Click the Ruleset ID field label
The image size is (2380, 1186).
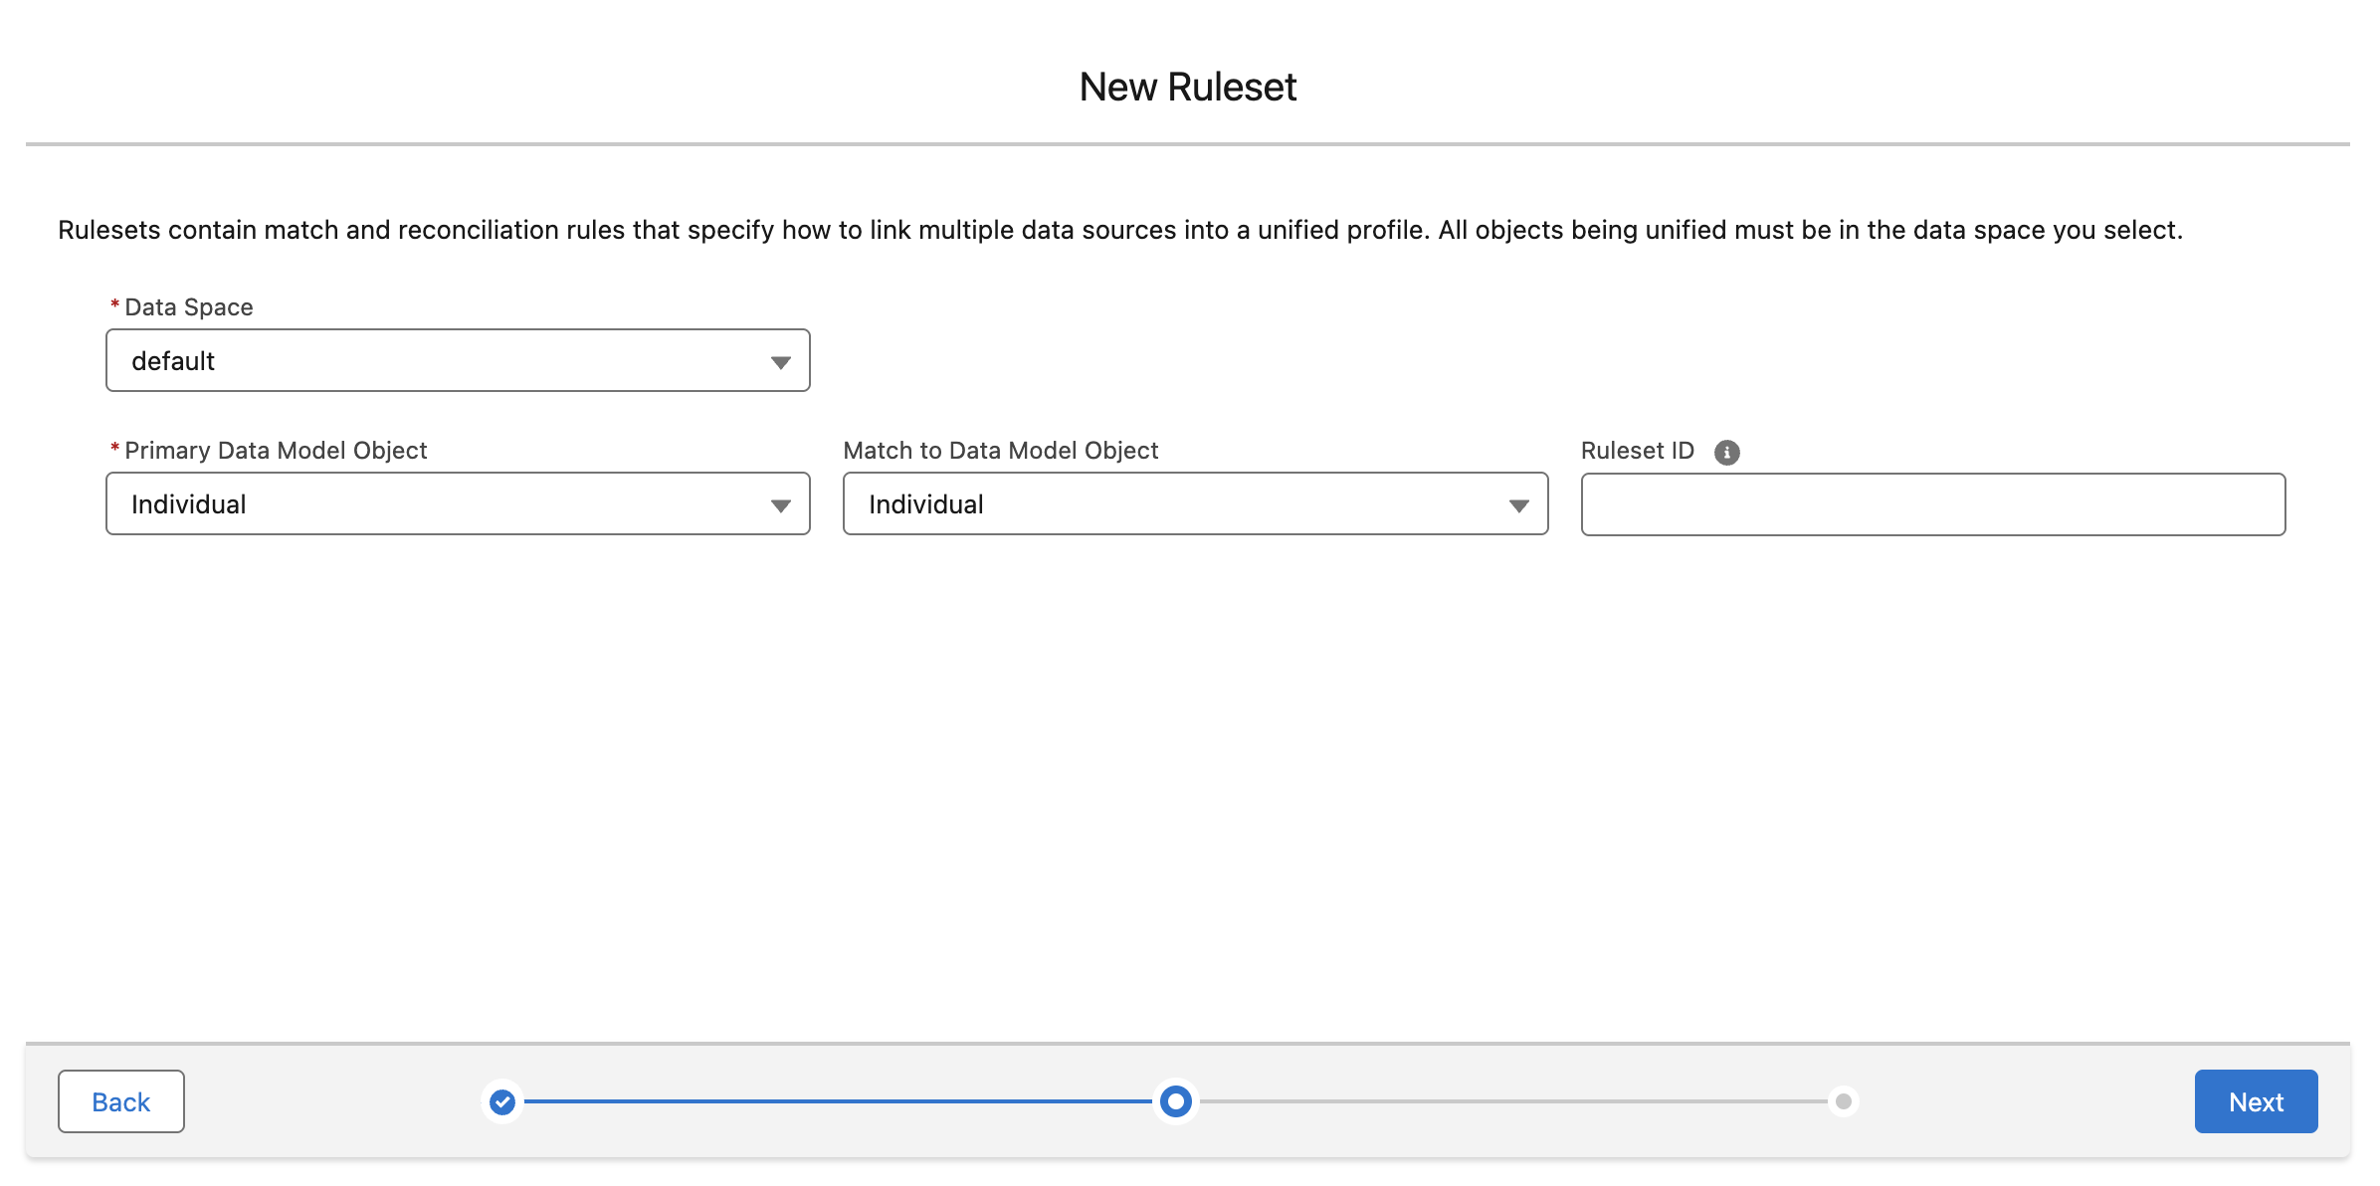pyautogui.click(x=1637, y=450)
